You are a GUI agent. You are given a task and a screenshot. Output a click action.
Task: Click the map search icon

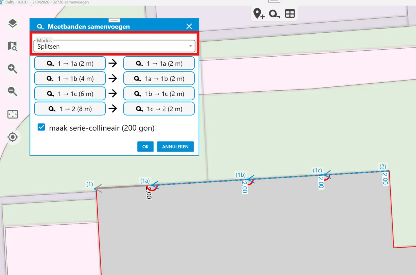[x=12, y=46]
